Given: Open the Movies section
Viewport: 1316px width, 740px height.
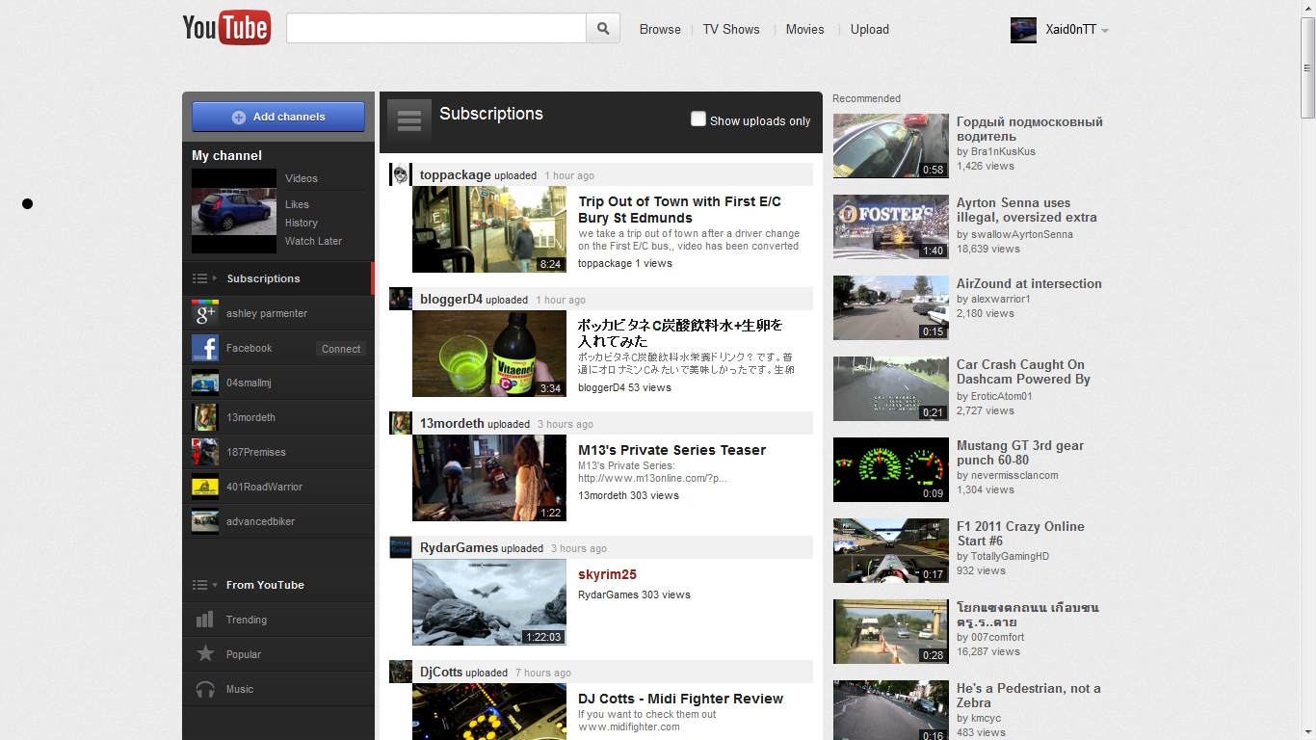Looking at the screenshot, I should [x=804, y=29].
